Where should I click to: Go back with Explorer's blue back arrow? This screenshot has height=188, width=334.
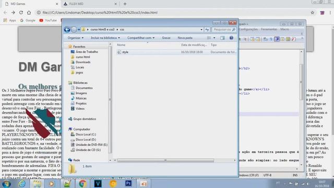click(67, 30)
